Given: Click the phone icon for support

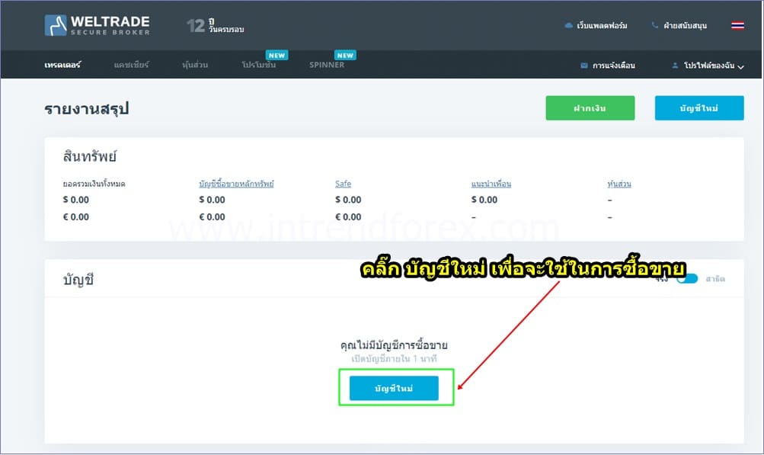Looking at the screenshot, I should [x=654, y=26].
